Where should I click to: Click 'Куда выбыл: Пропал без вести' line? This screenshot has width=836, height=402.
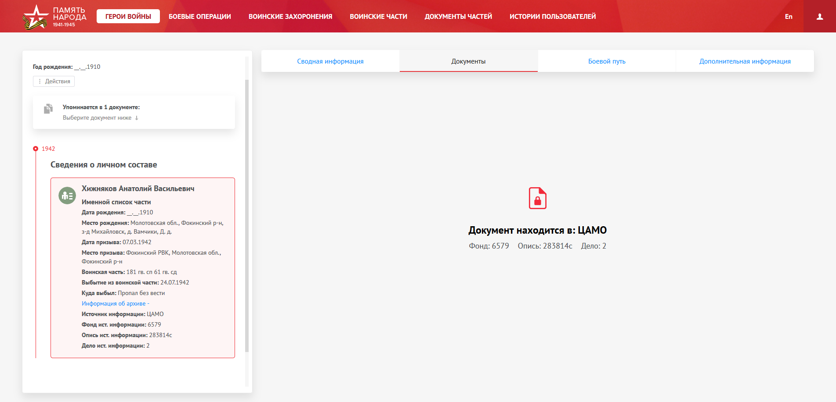point(123,293)
